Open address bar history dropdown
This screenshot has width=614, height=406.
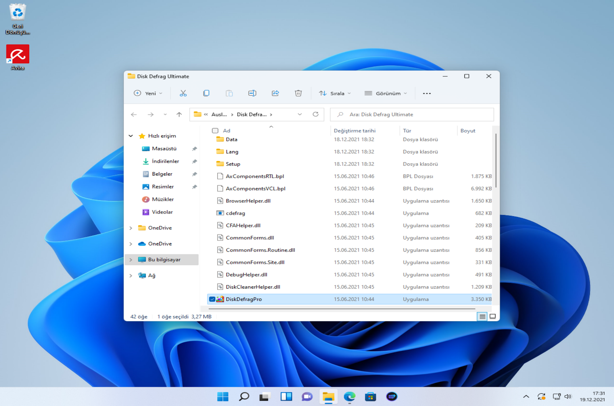(300, 114)
